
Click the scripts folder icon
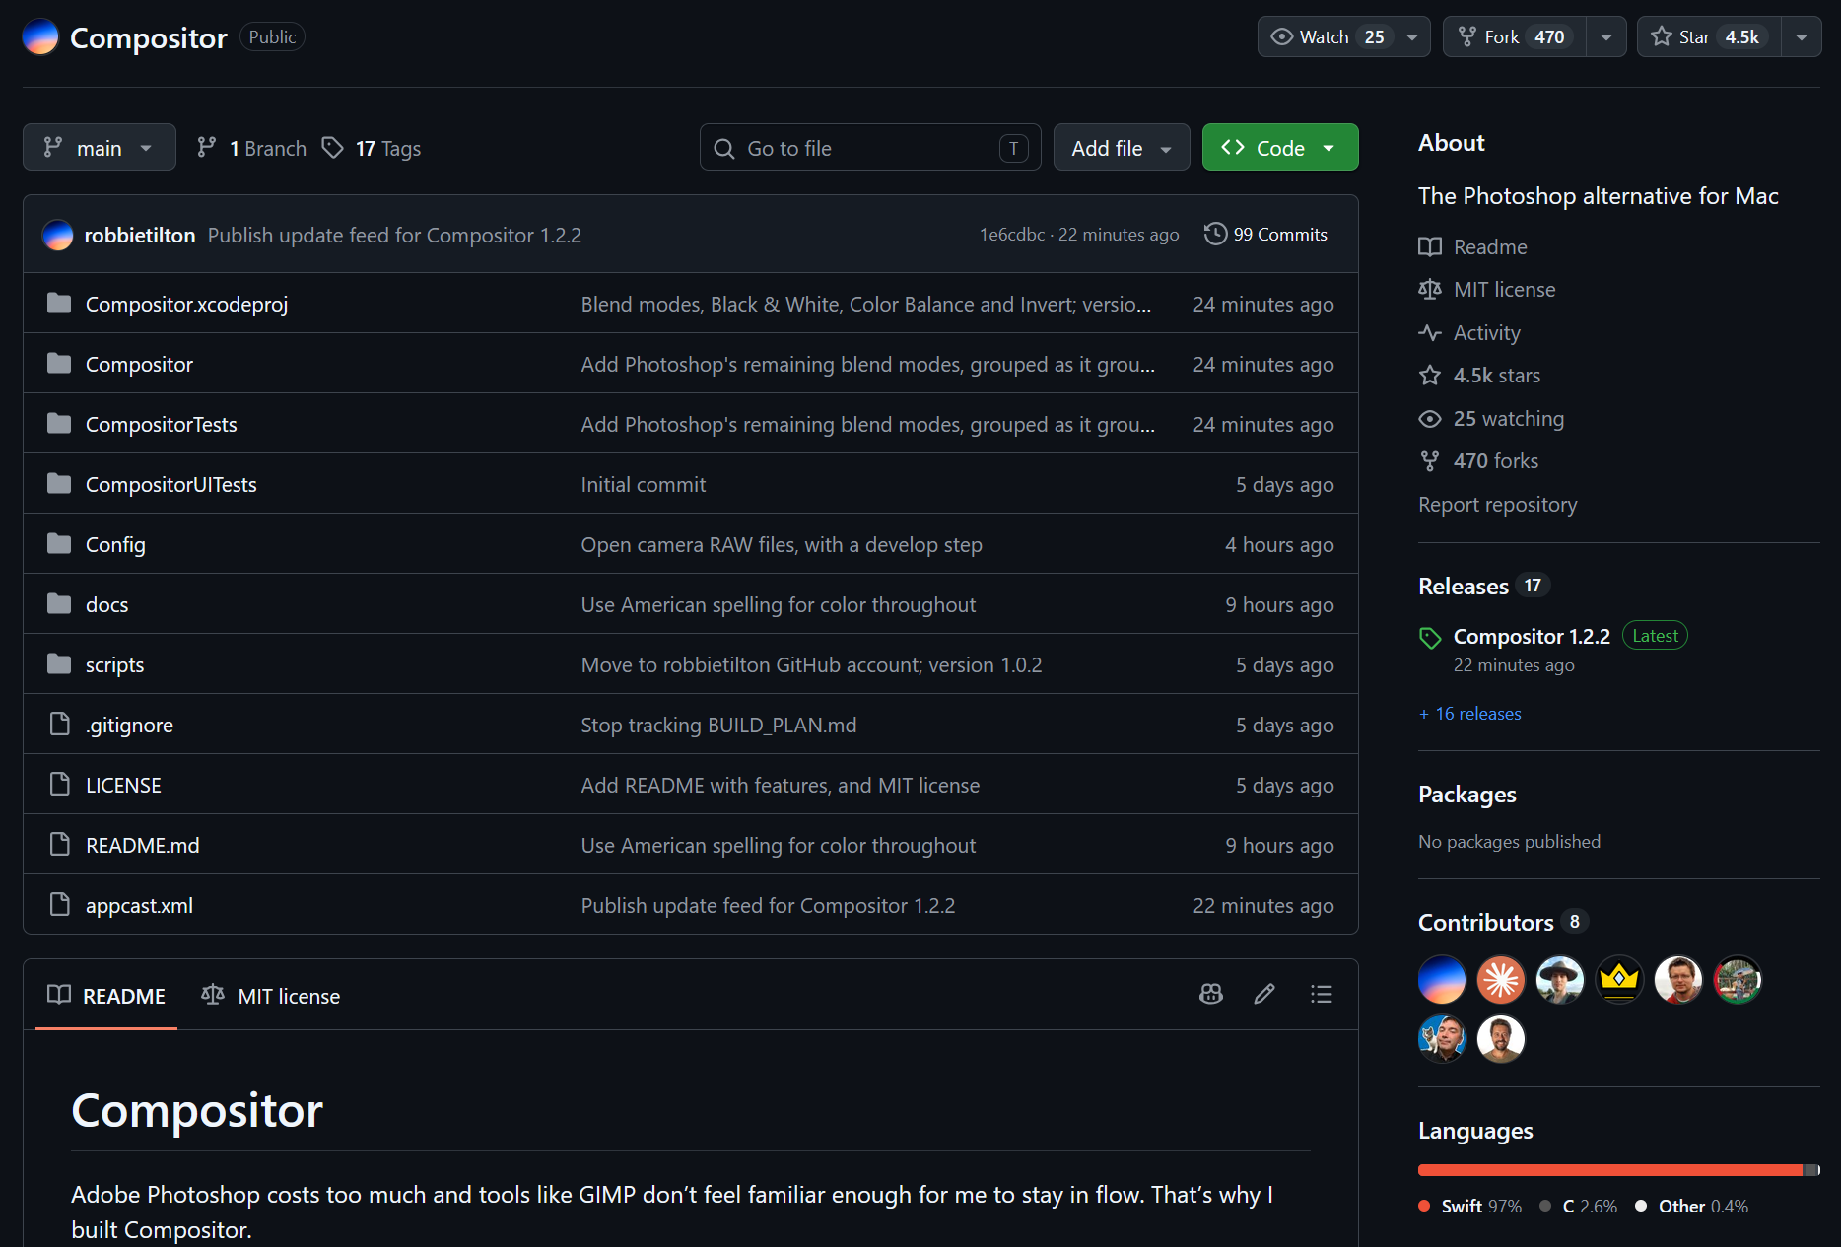pos(59,664)
